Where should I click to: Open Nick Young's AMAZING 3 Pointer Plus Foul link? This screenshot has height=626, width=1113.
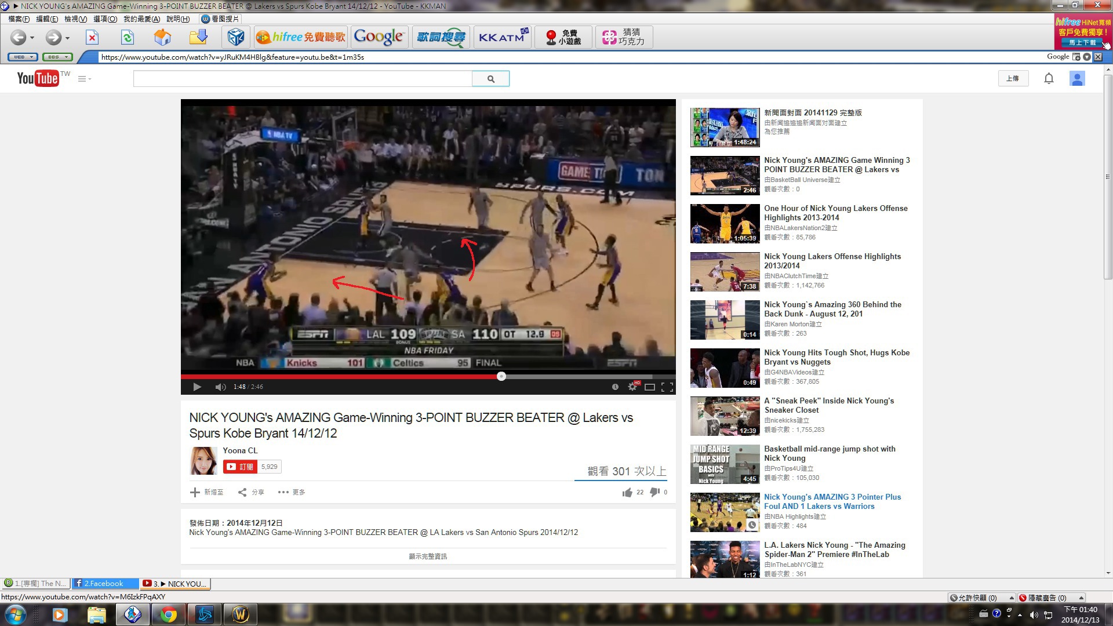pyautogui.click(x=832, y=501)
